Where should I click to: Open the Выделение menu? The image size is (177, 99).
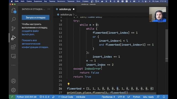tap(38, 1)
